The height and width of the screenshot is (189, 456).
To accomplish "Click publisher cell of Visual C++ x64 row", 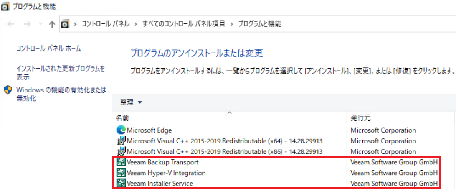I will [x=383, y=141].
